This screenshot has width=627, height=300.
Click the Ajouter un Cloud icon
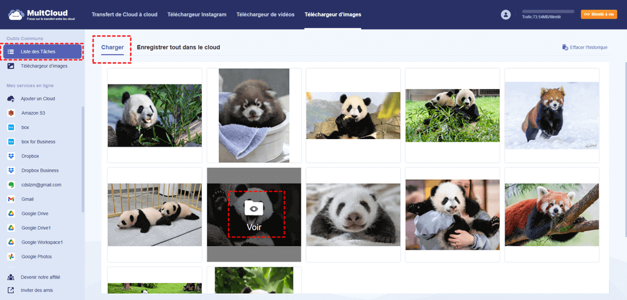click(x=11, y=99)
